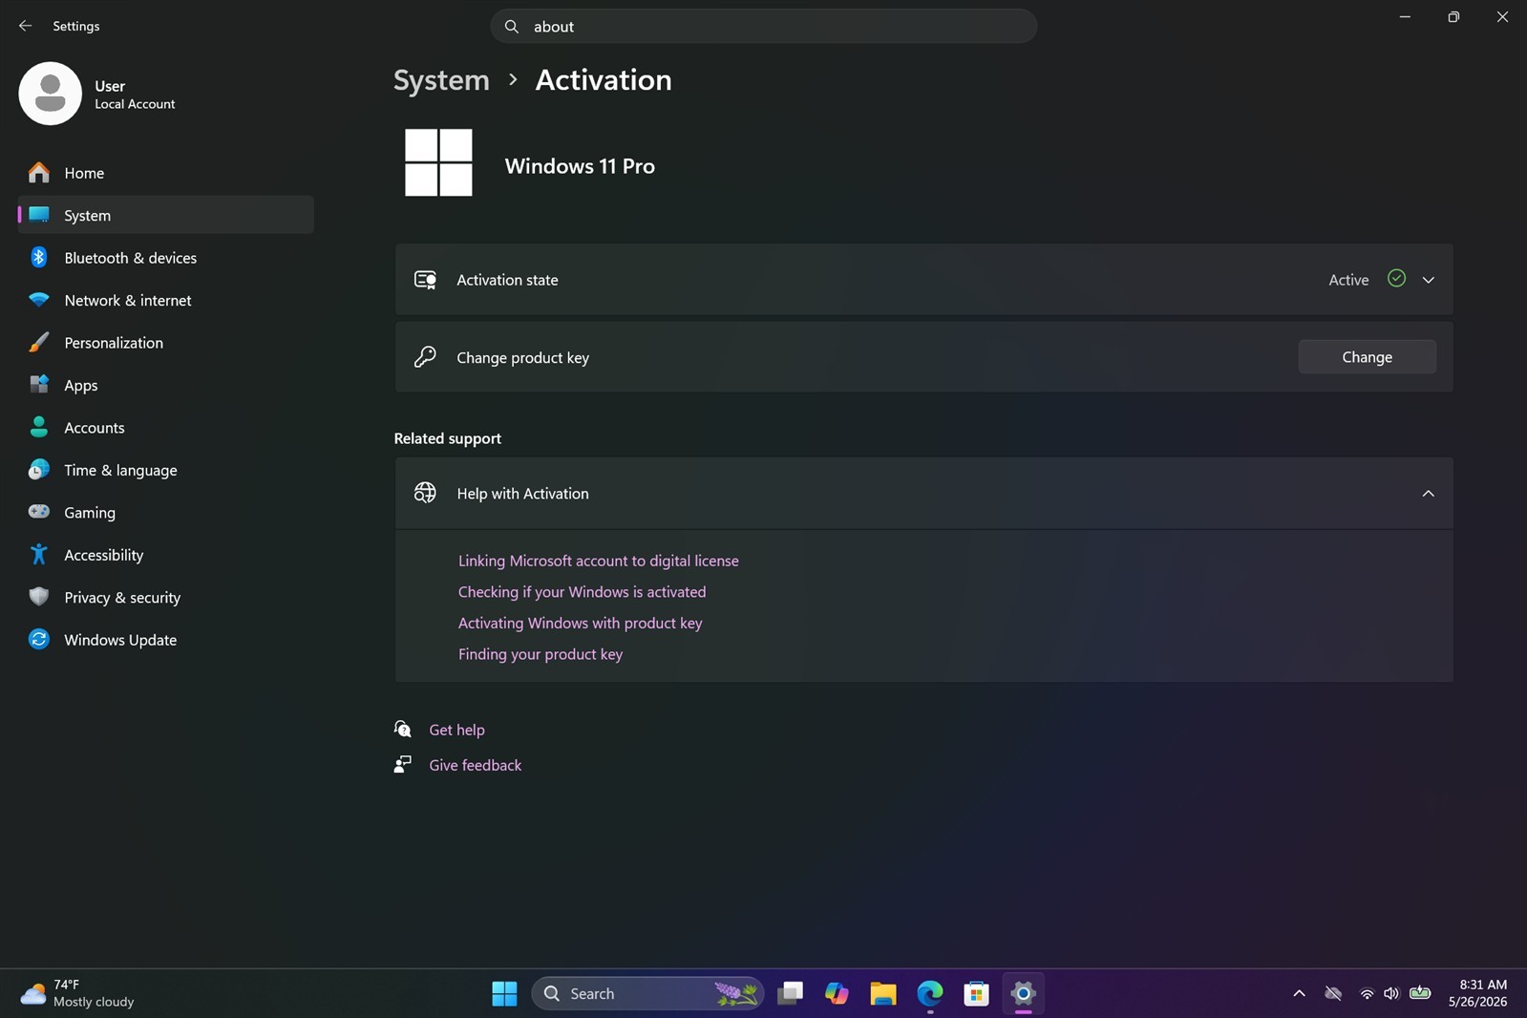Open Checking if your Windows is activated

point(582,592)
